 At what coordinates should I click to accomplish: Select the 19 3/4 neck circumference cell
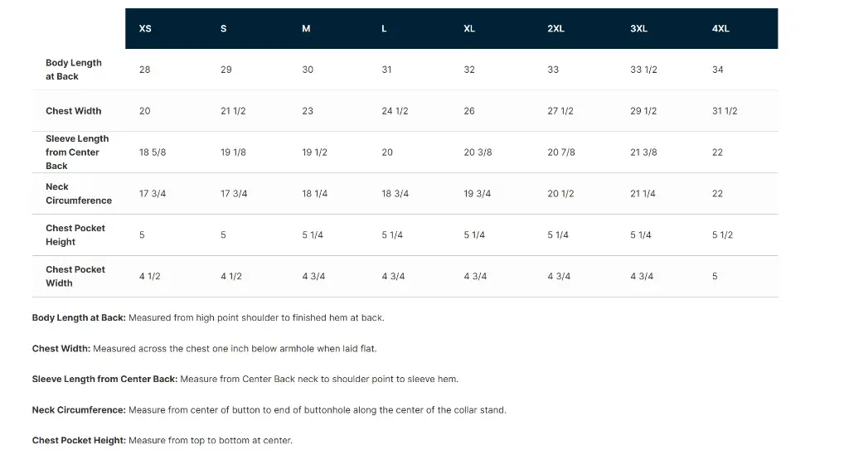tap(477, 194)
